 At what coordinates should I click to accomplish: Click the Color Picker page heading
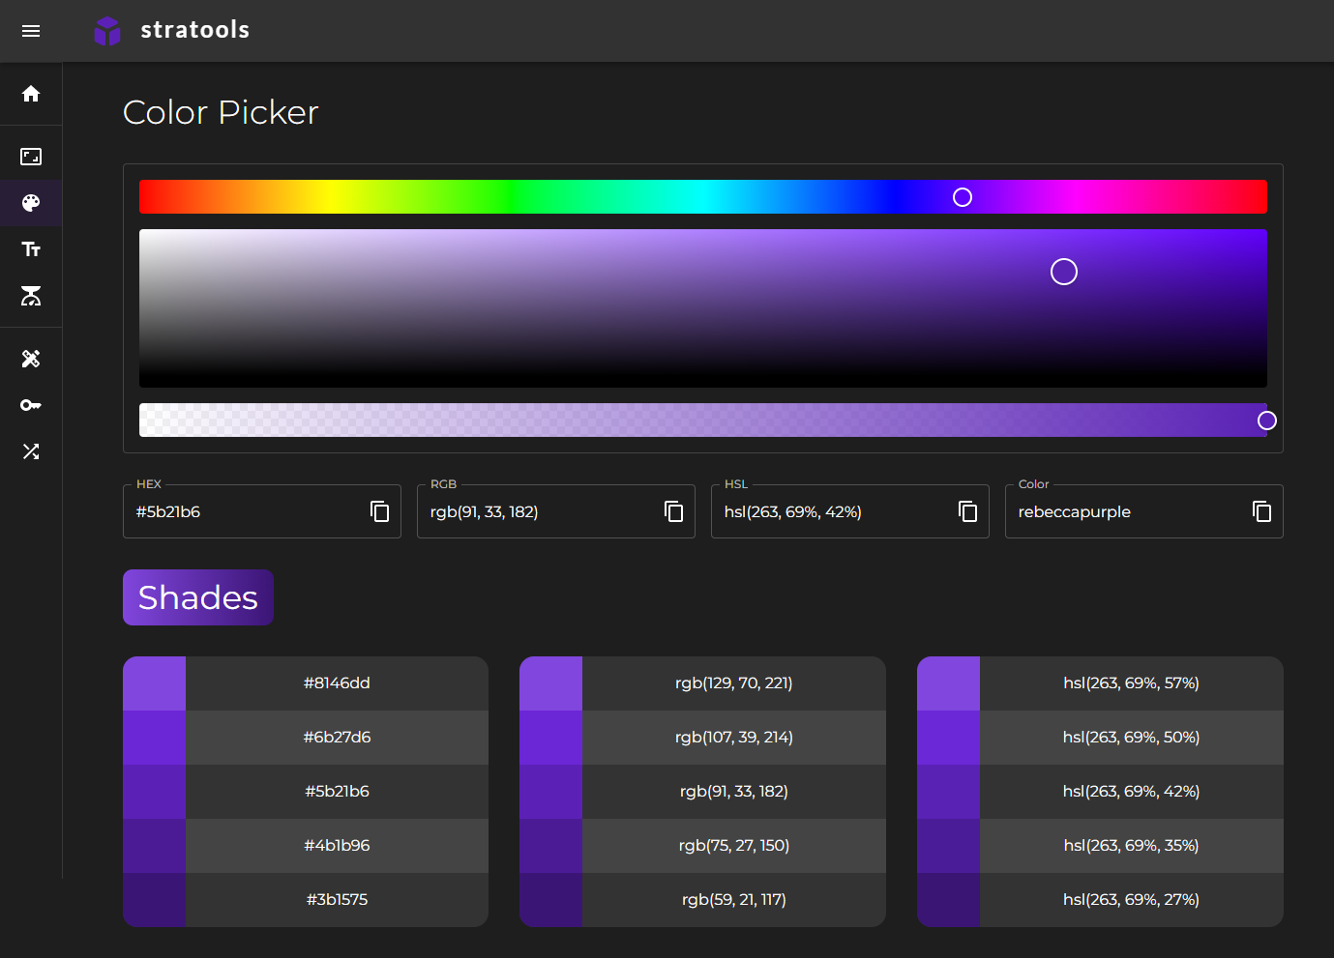pyautogui.click(x=221, y=113)
